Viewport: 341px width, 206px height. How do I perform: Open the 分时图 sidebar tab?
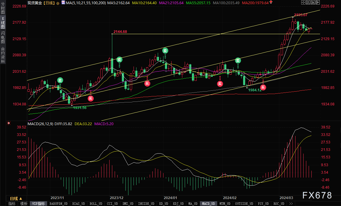click(x=3, y=9)
